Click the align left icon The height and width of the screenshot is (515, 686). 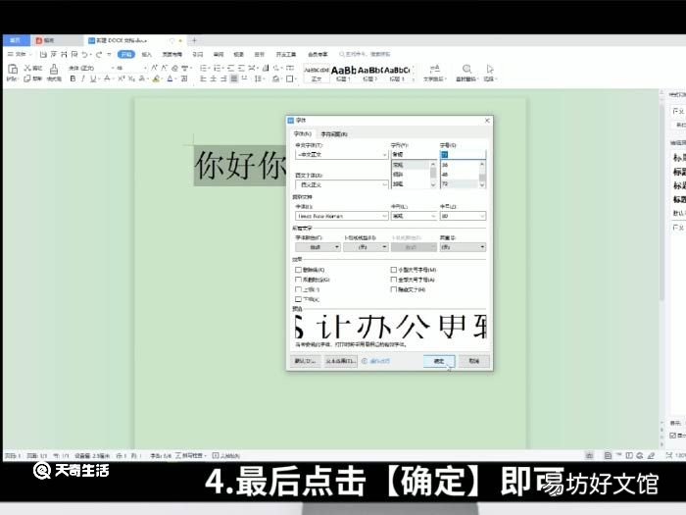coord(203,78)
